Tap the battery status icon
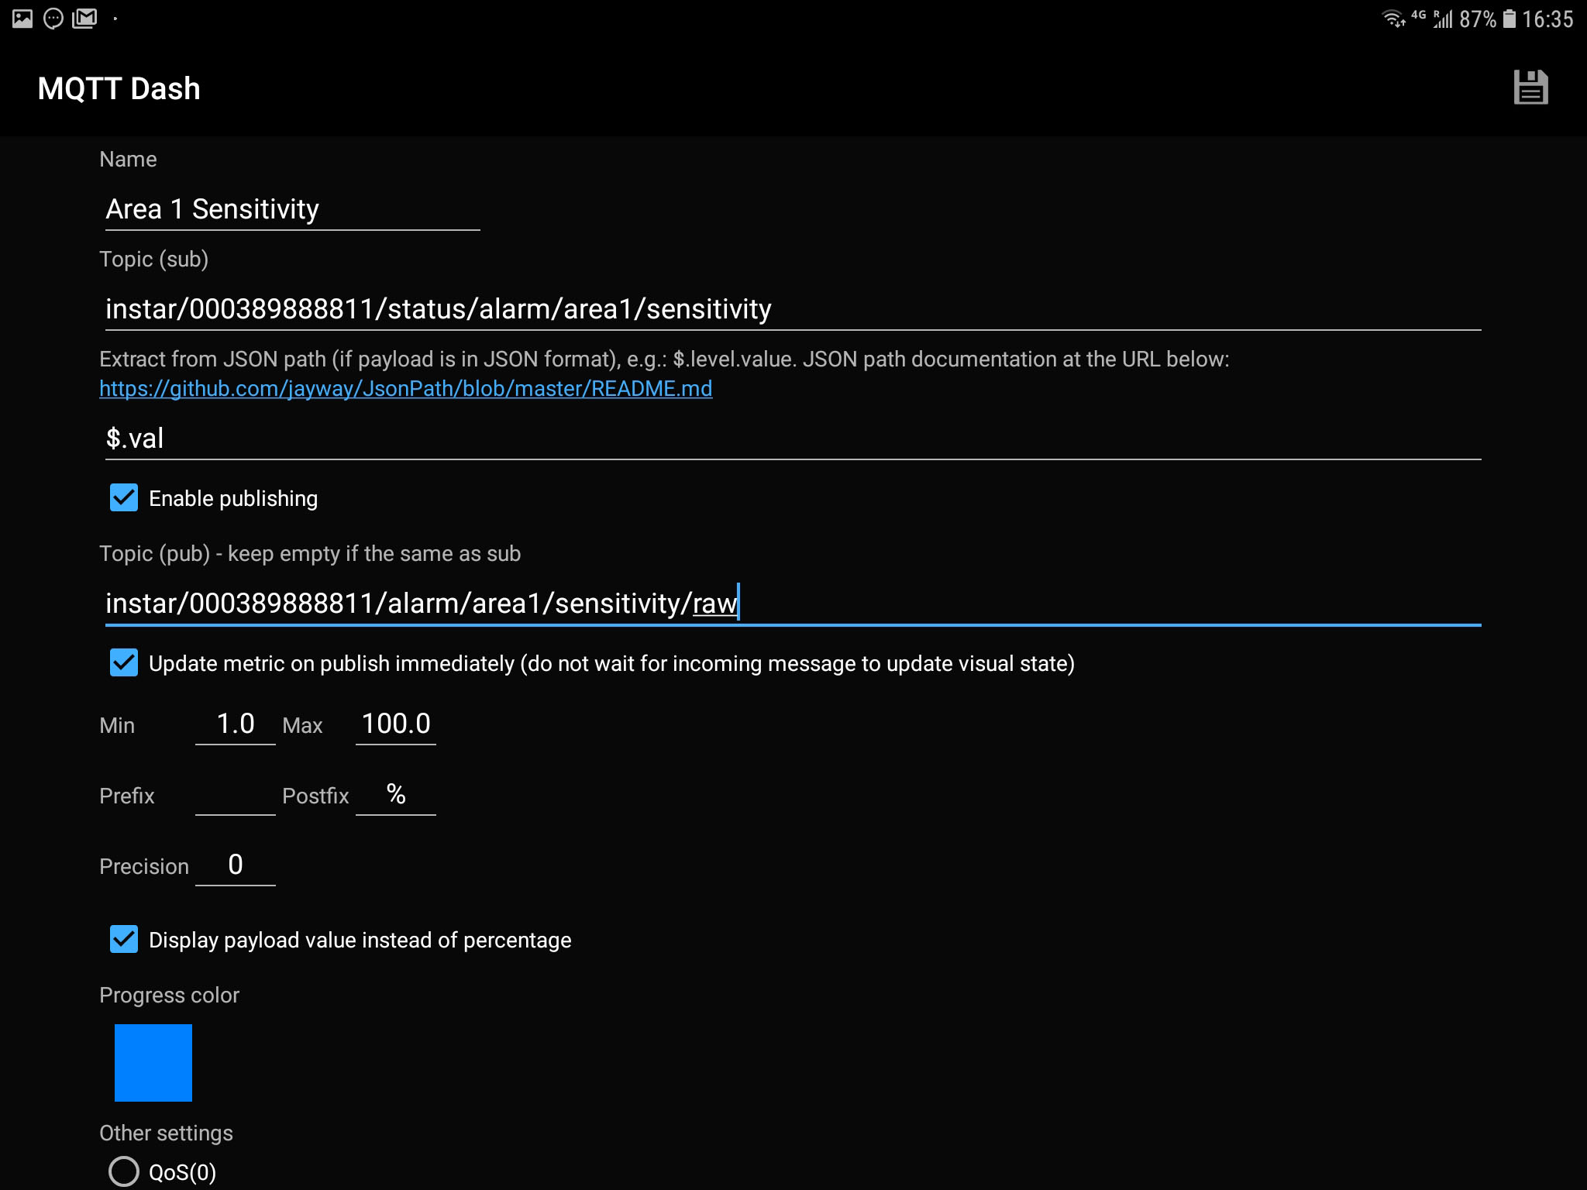The height and width of the screenshot is (1190, 1587). pos(1510,19)
